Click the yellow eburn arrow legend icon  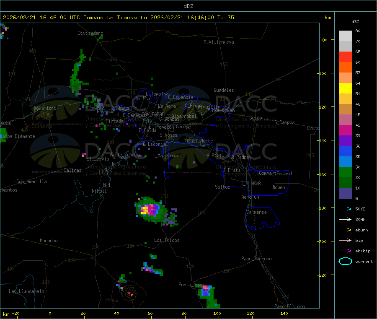[345, 230]
